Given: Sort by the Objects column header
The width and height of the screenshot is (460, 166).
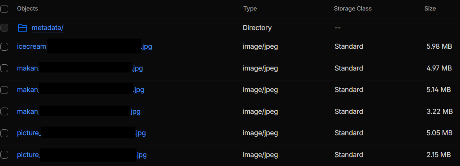Looking at the screenshot, I should 27,9.
